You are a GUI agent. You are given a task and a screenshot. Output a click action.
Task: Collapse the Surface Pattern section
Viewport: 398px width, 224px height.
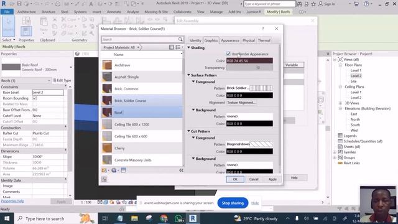point(188,75)
